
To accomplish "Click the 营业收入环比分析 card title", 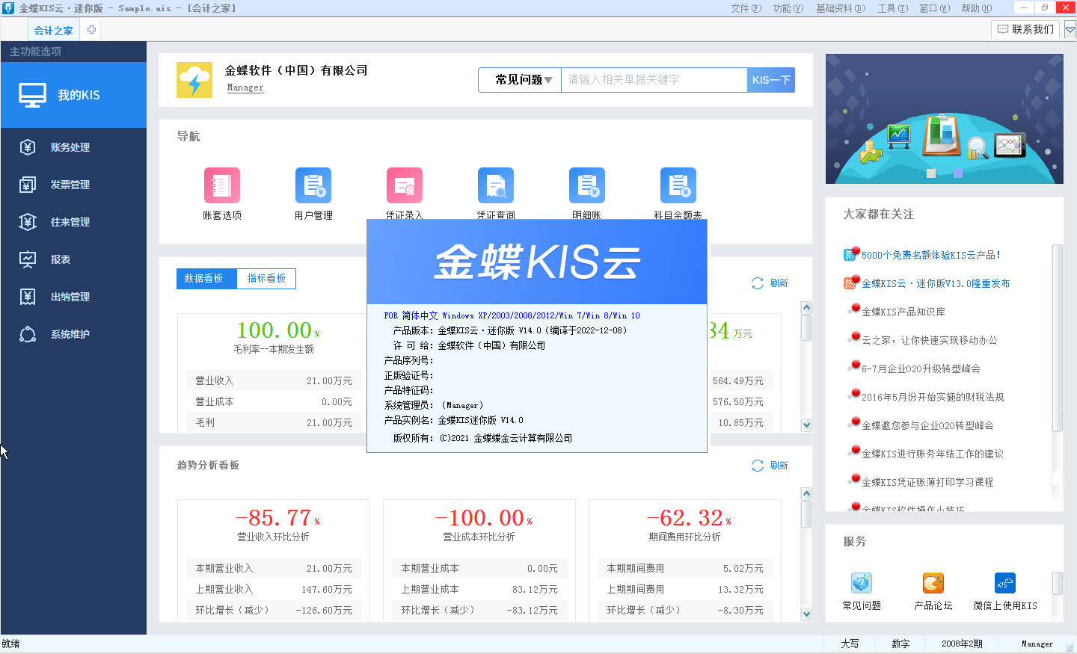I will [x=273, y=537].
